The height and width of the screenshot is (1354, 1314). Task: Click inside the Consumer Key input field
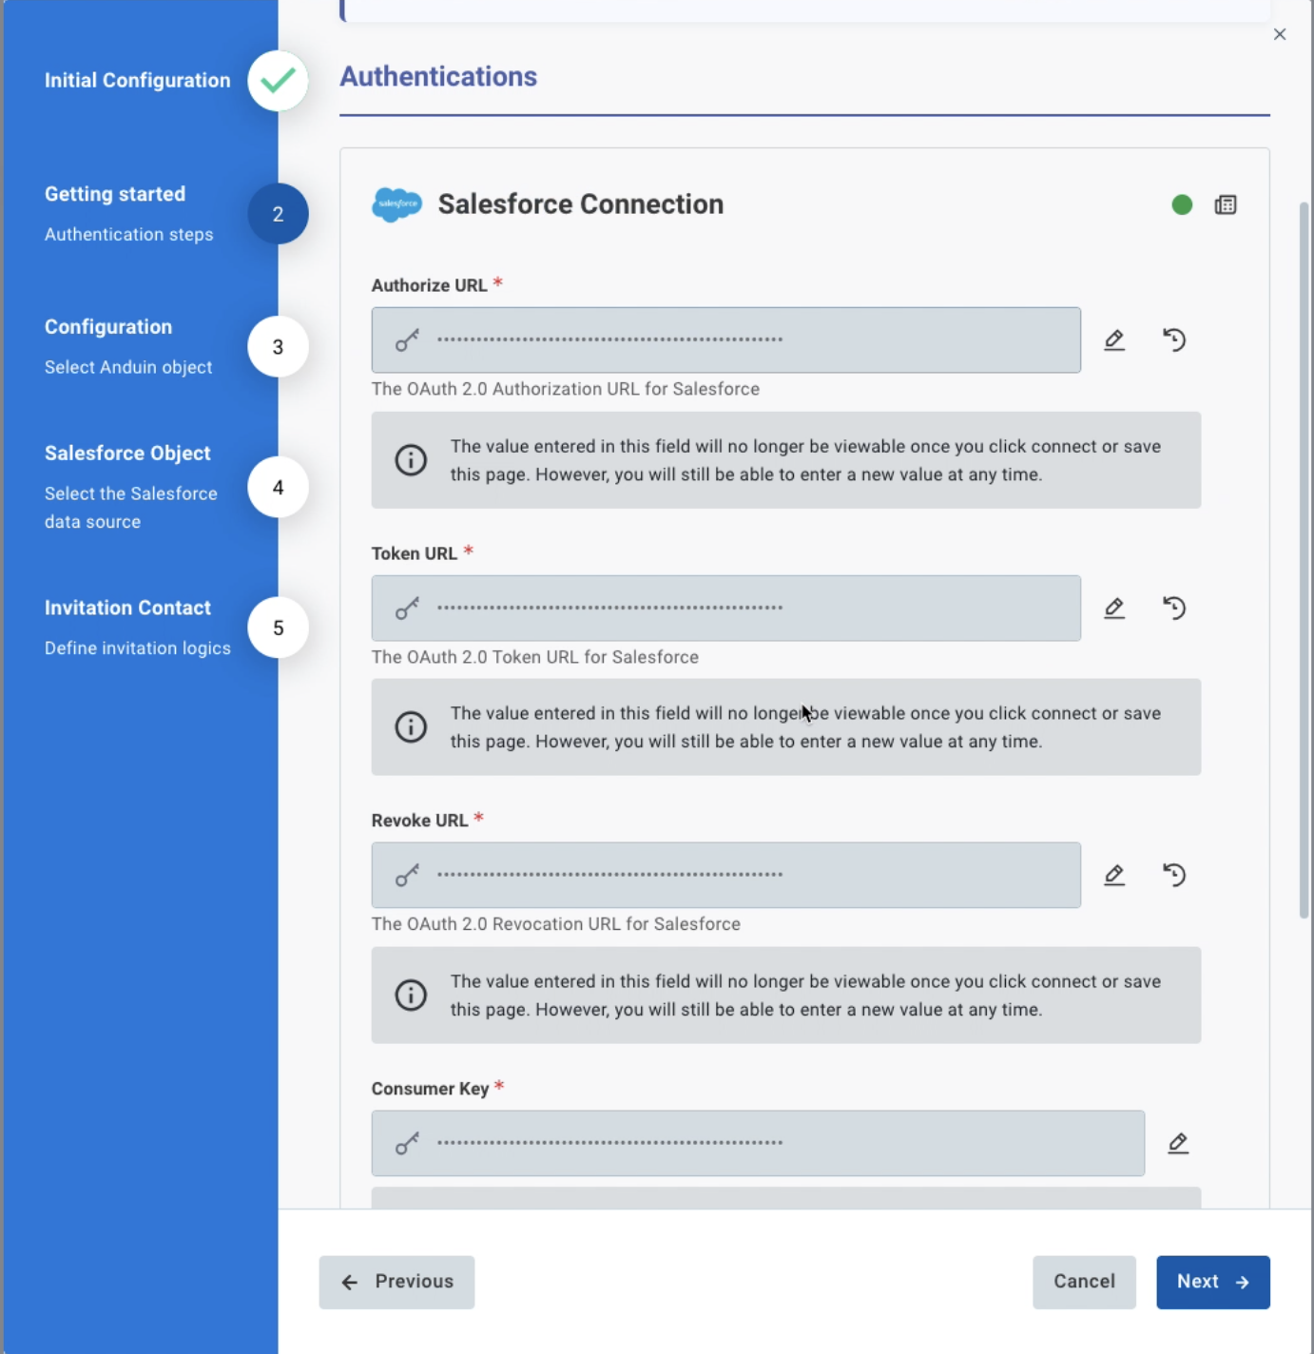pos(758,1143)
